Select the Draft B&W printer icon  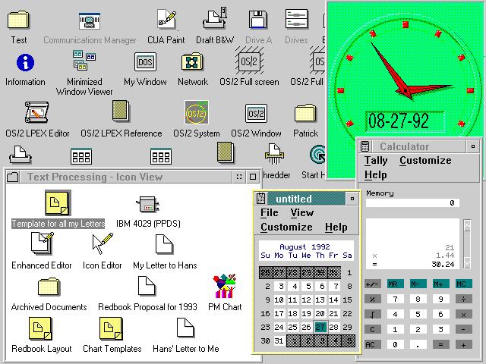[x=214, y=18]
